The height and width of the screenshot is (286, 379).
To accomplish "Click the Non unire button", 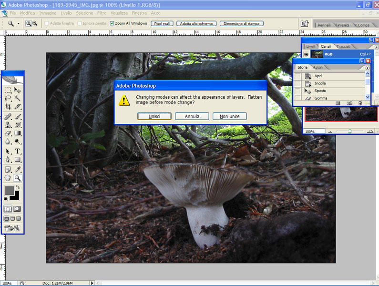I will (x=230, y=116).
